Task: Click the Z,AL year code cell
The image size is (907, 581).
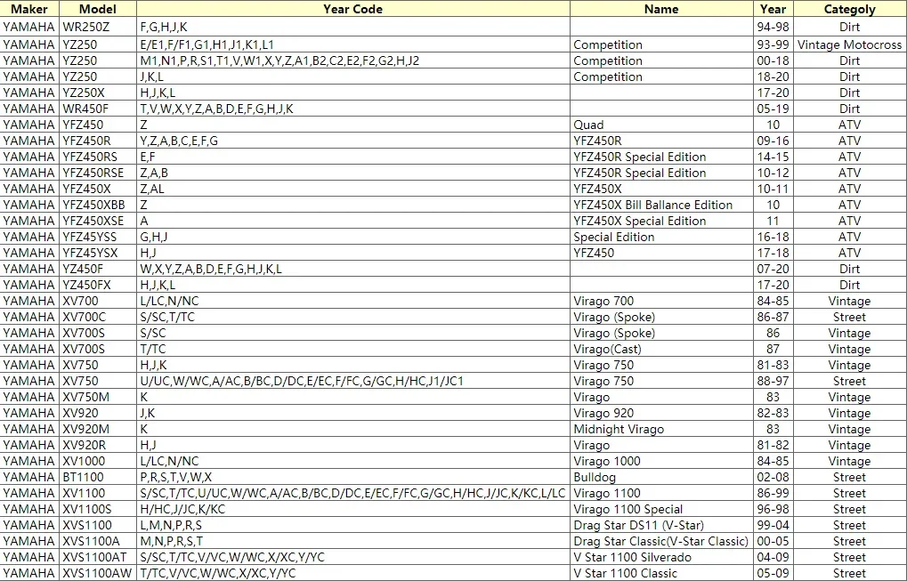Action: [x=352, y=189]
